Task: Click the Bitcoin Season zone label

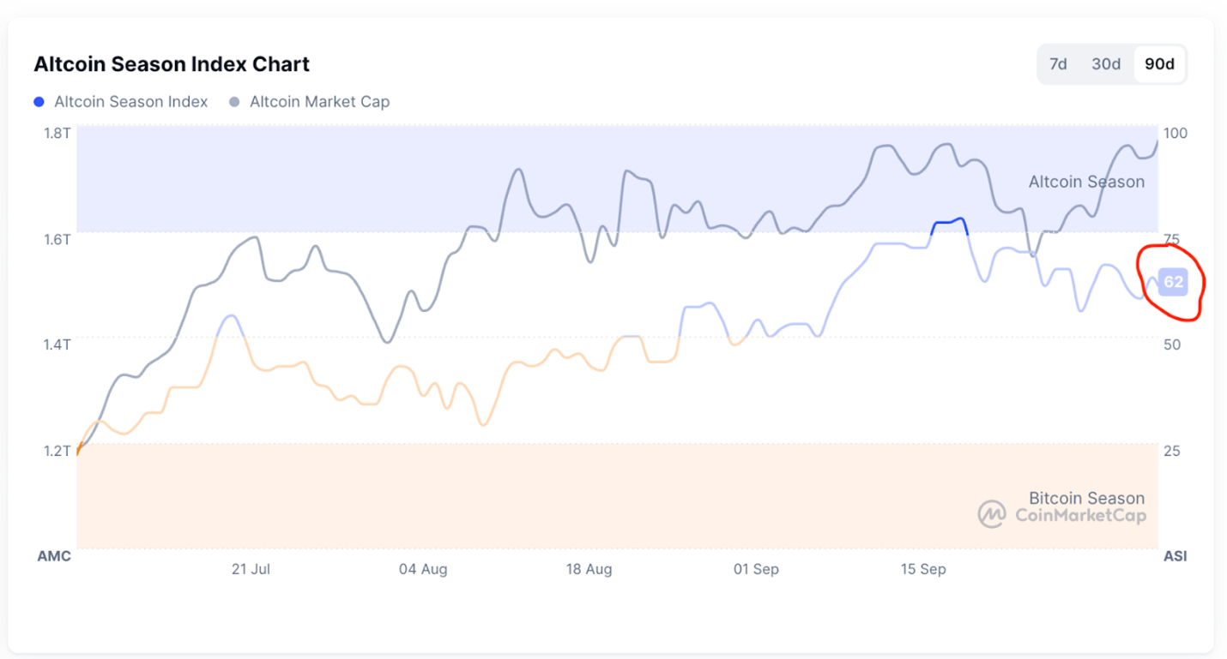Action: (x=1086, y=498)
